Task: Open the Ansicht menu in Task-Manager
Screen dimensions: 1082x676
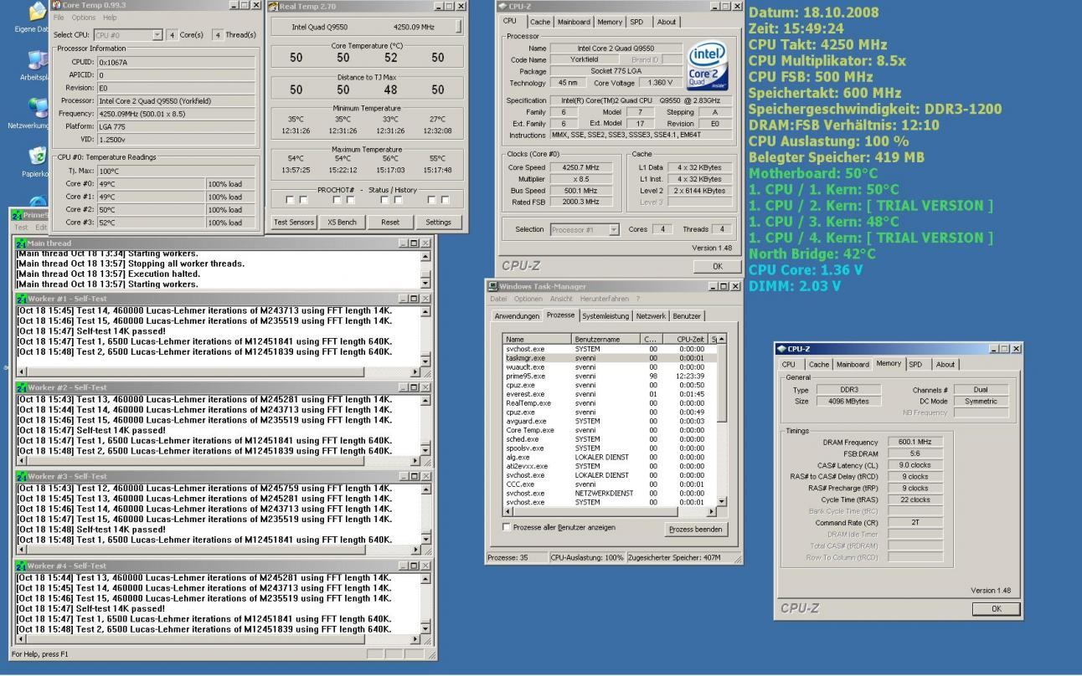Action: coord(560,299)
